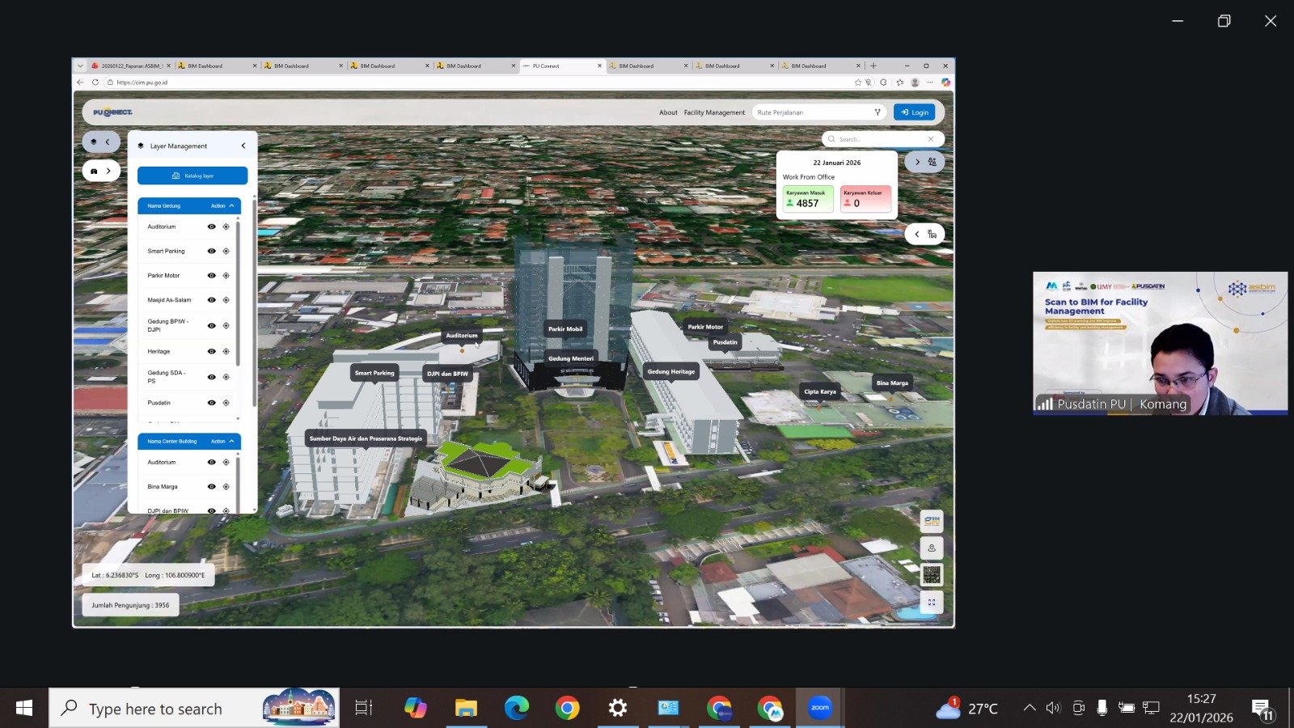Open the satellite basemap thumbnail button

coord(932,575)
